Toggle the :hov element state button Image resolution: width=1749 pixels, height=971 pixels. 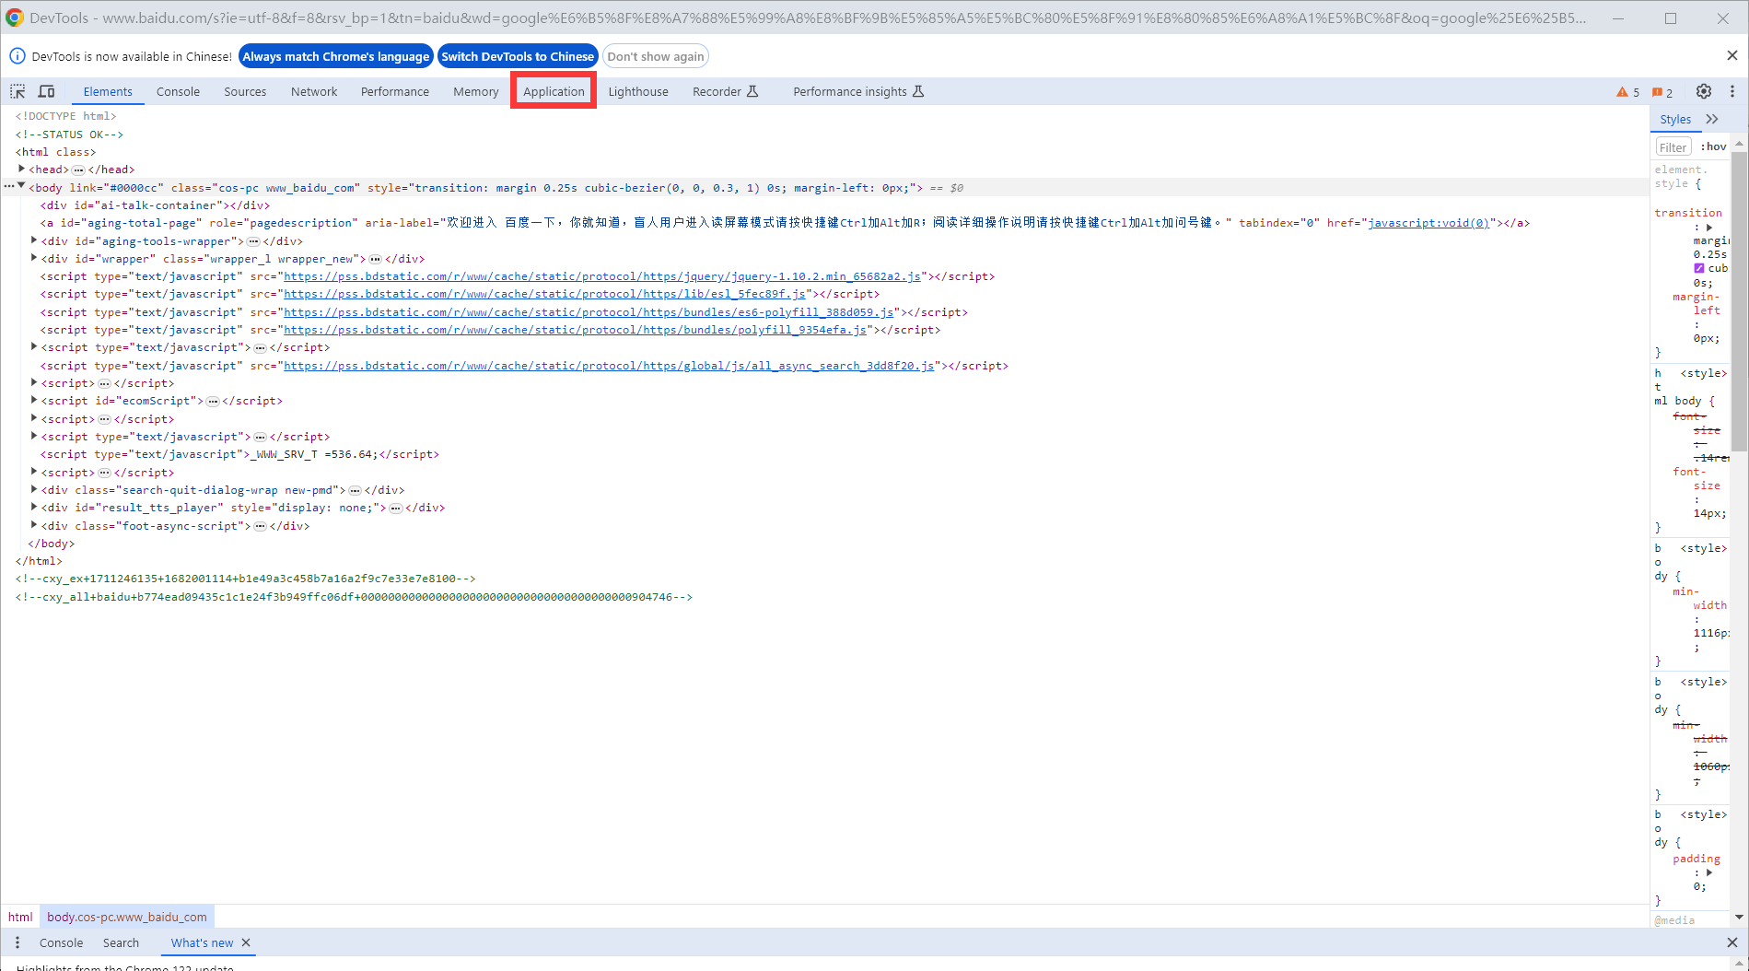coord(1713,146)
